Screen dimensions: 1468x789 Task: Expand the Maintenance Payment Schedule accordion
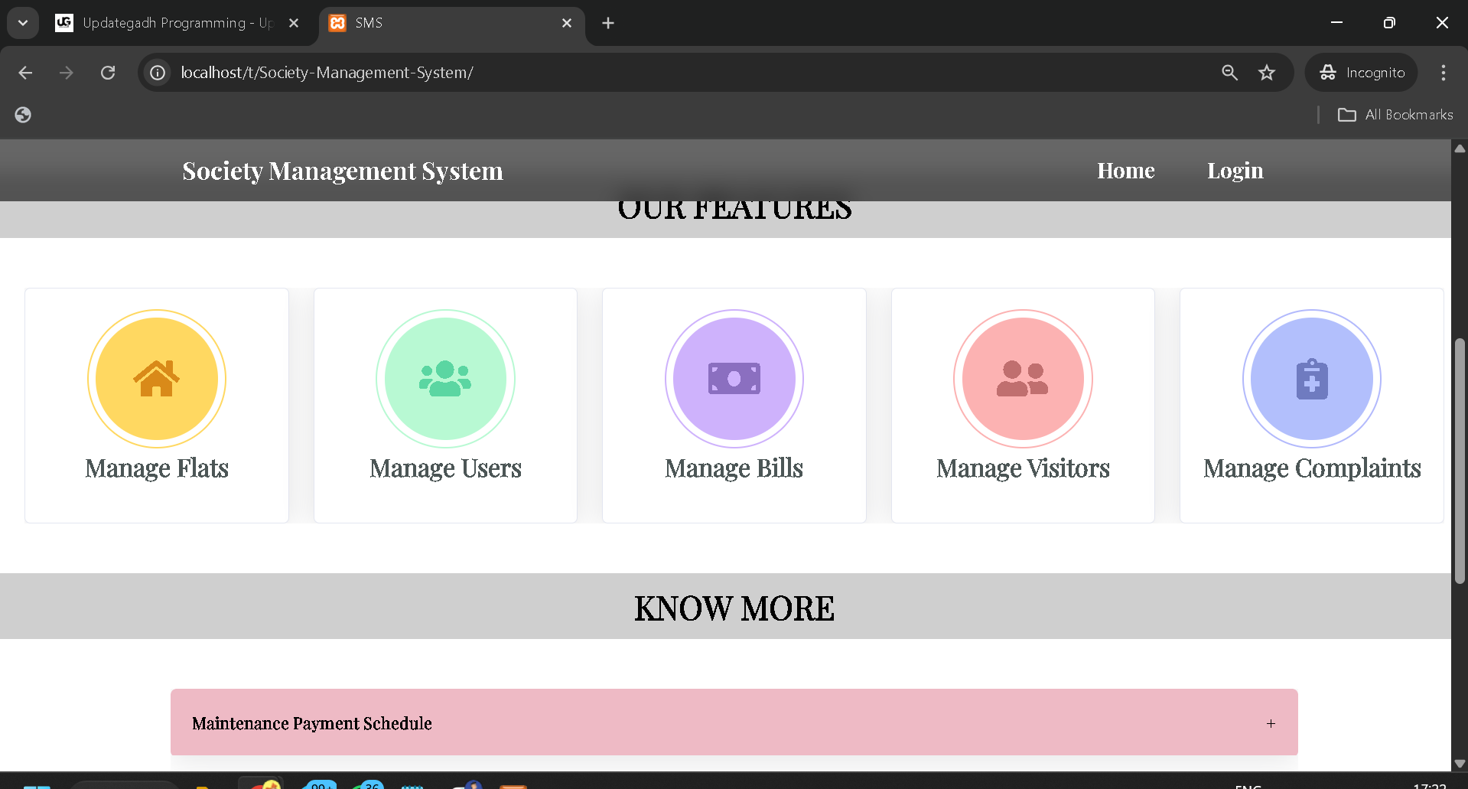311,723
